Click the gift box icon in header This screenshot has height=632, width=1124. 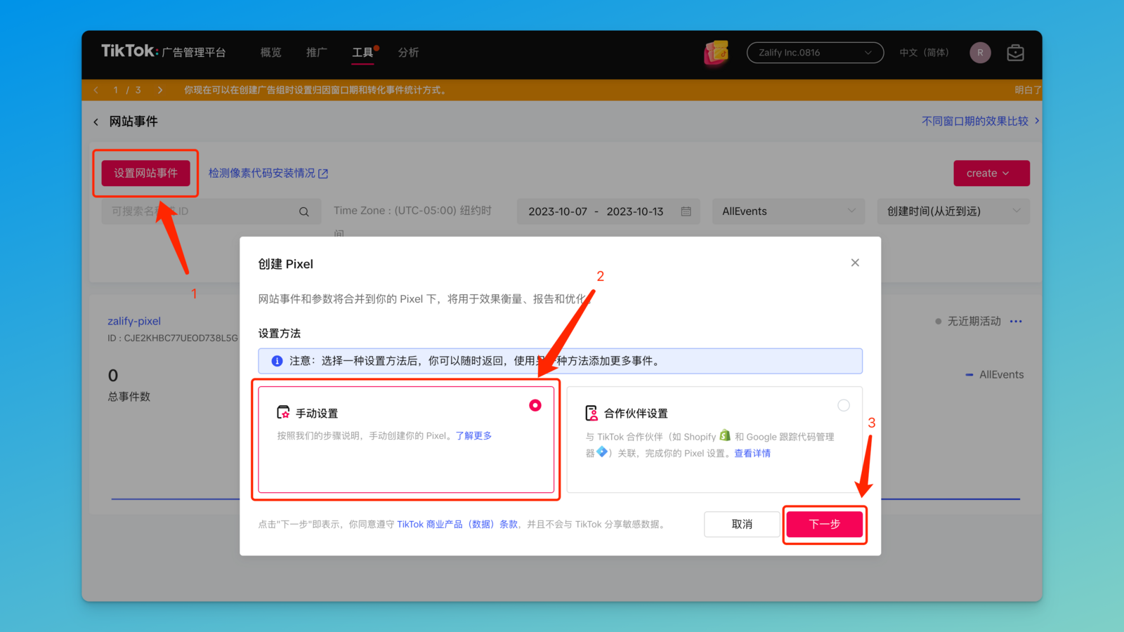pyautogui.click(x=716, y=53)
